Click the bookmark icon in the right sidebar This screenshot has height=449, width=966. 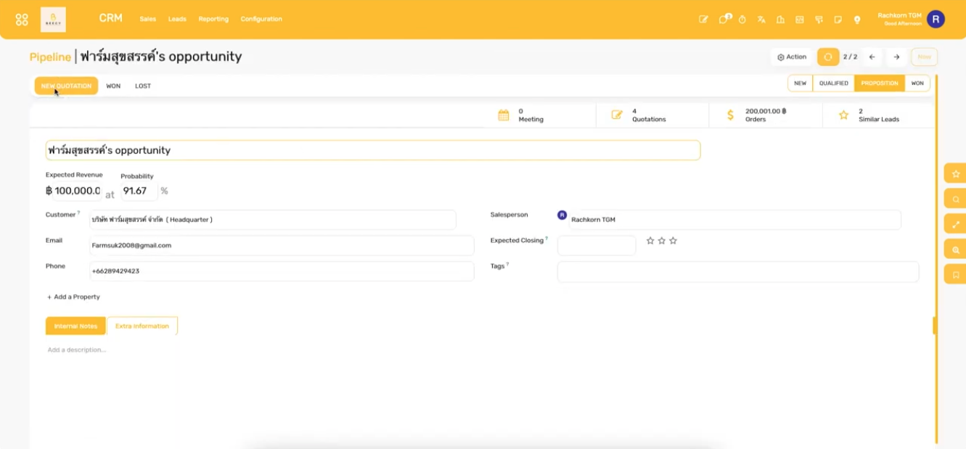point(955,274)
